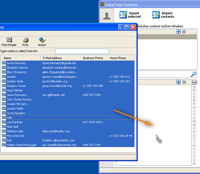Click the upper plus add button in CopyTrans
200x174 pixels.
pyautogui.click(x=179, y=32)
